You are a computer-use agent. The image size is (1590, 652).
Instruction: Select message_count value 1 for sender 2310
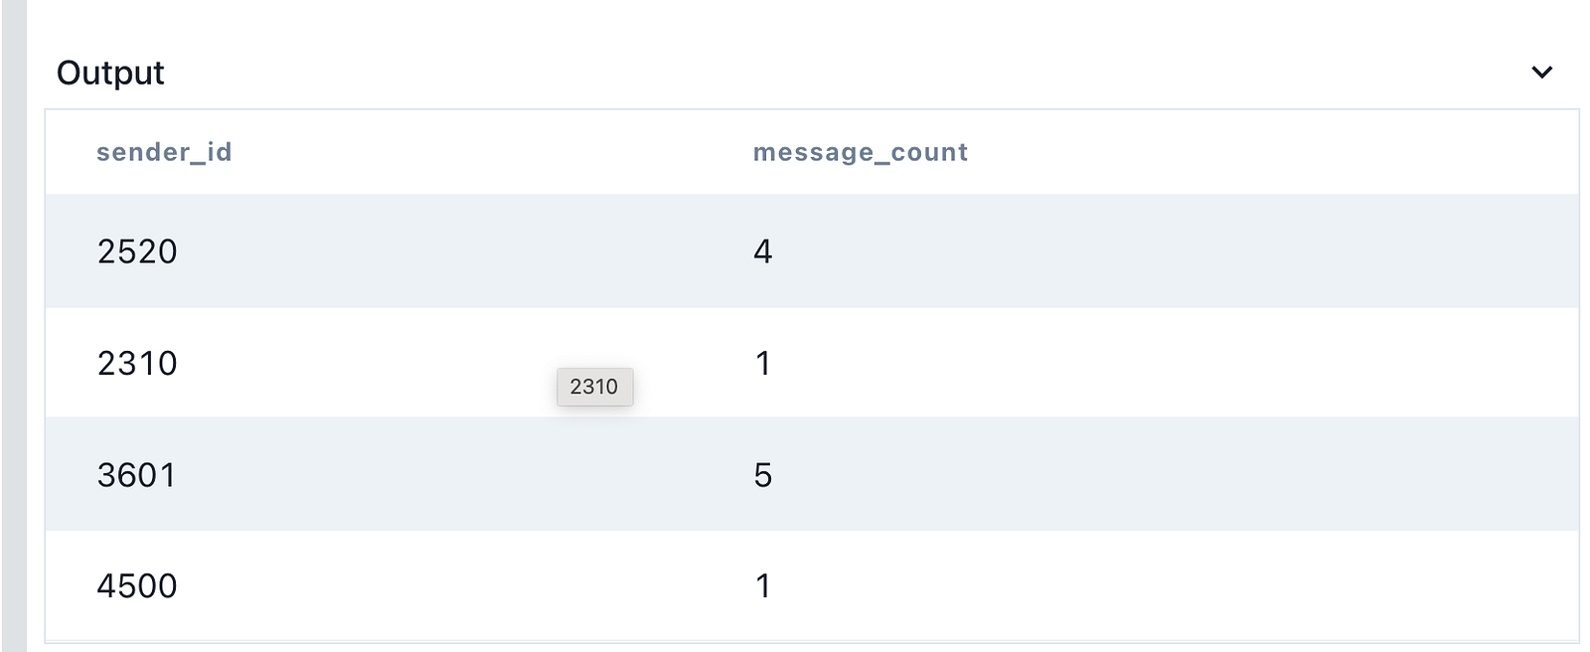[762, 364]
